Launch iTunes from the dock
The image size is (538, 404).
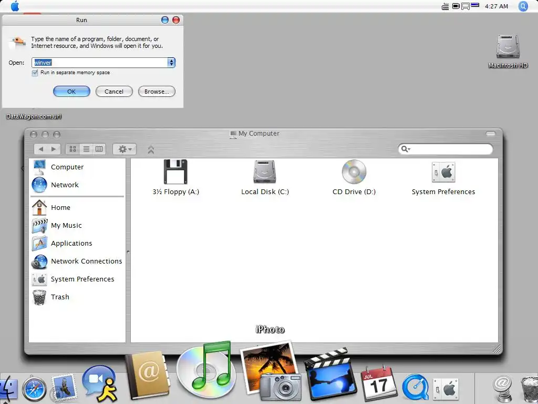click(207, 369)
